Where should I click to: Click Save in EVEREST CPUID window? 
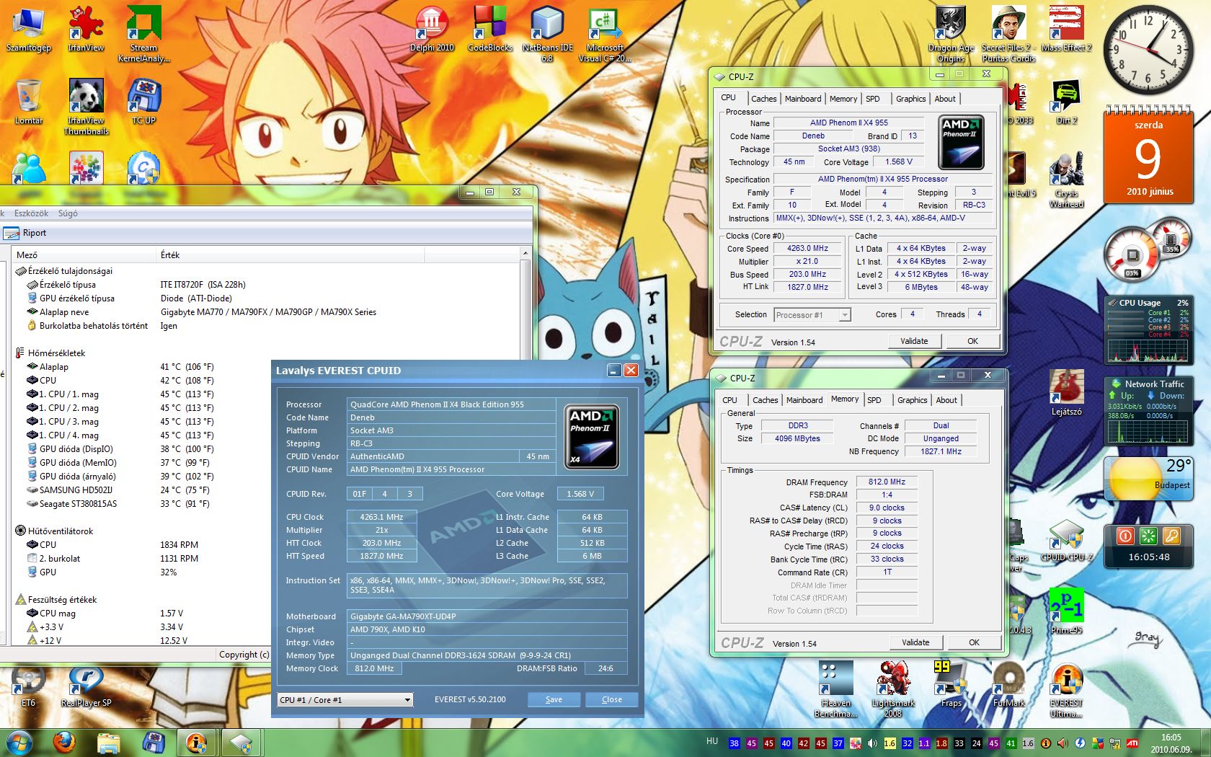pos(554,699)
